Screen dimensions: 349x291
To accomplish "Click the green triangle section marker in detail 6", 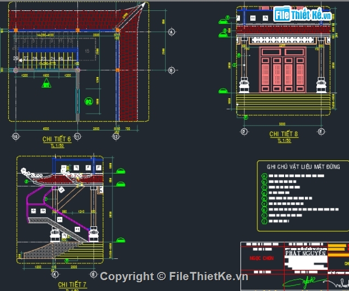I will tap(46, 83).
